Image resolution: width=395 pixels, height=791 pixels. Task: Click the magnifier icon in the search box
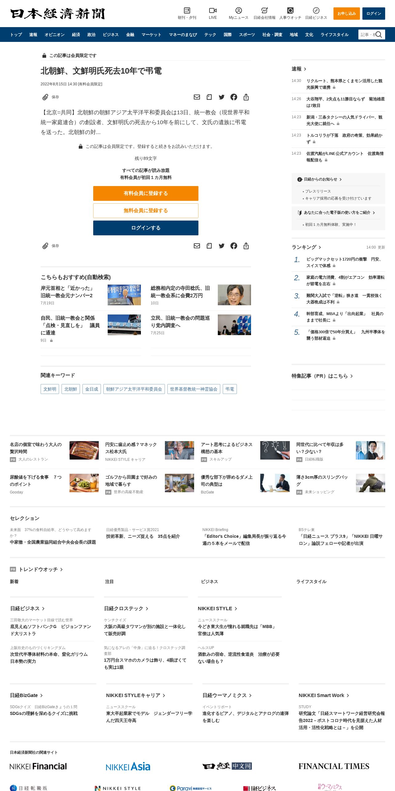(x=379, y=34)
